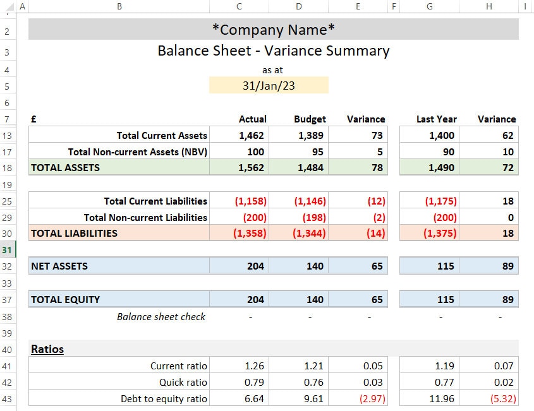Select row header 18
The image size is (534, 411).
(x=9, y=167)
